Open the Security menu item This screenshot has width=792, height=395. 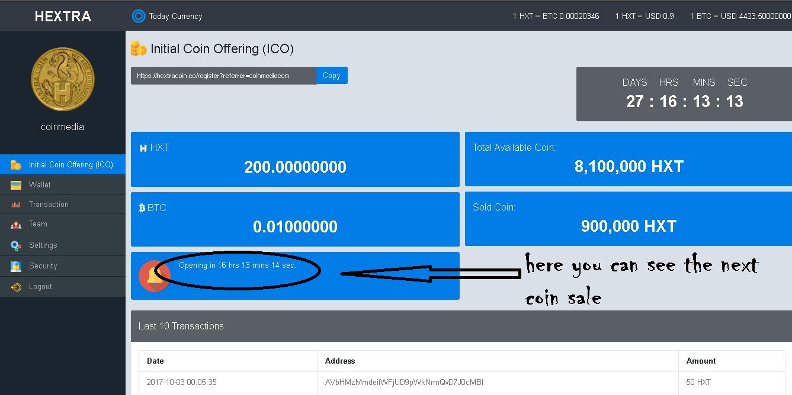63,266
